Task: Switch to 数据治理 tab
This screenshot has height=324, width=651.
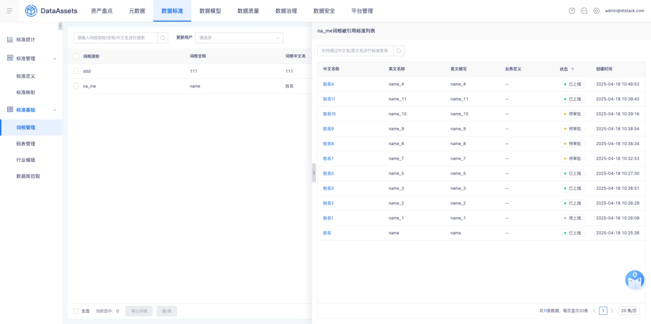Action: [286, 11]
